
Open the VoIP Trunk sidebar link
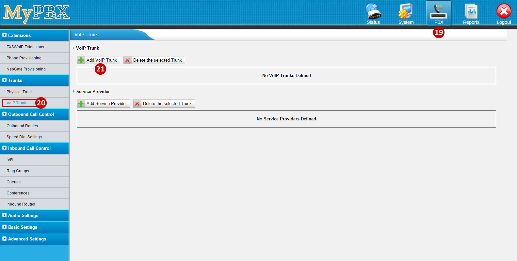tap(16, 103)
